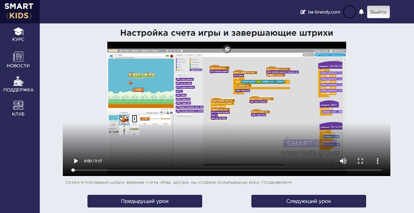
Task: Click the lesson description text below the video
Action: 179,182
